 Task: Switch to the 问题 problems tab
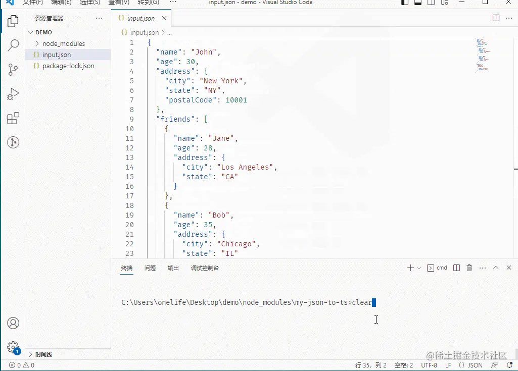click(150, 268)
